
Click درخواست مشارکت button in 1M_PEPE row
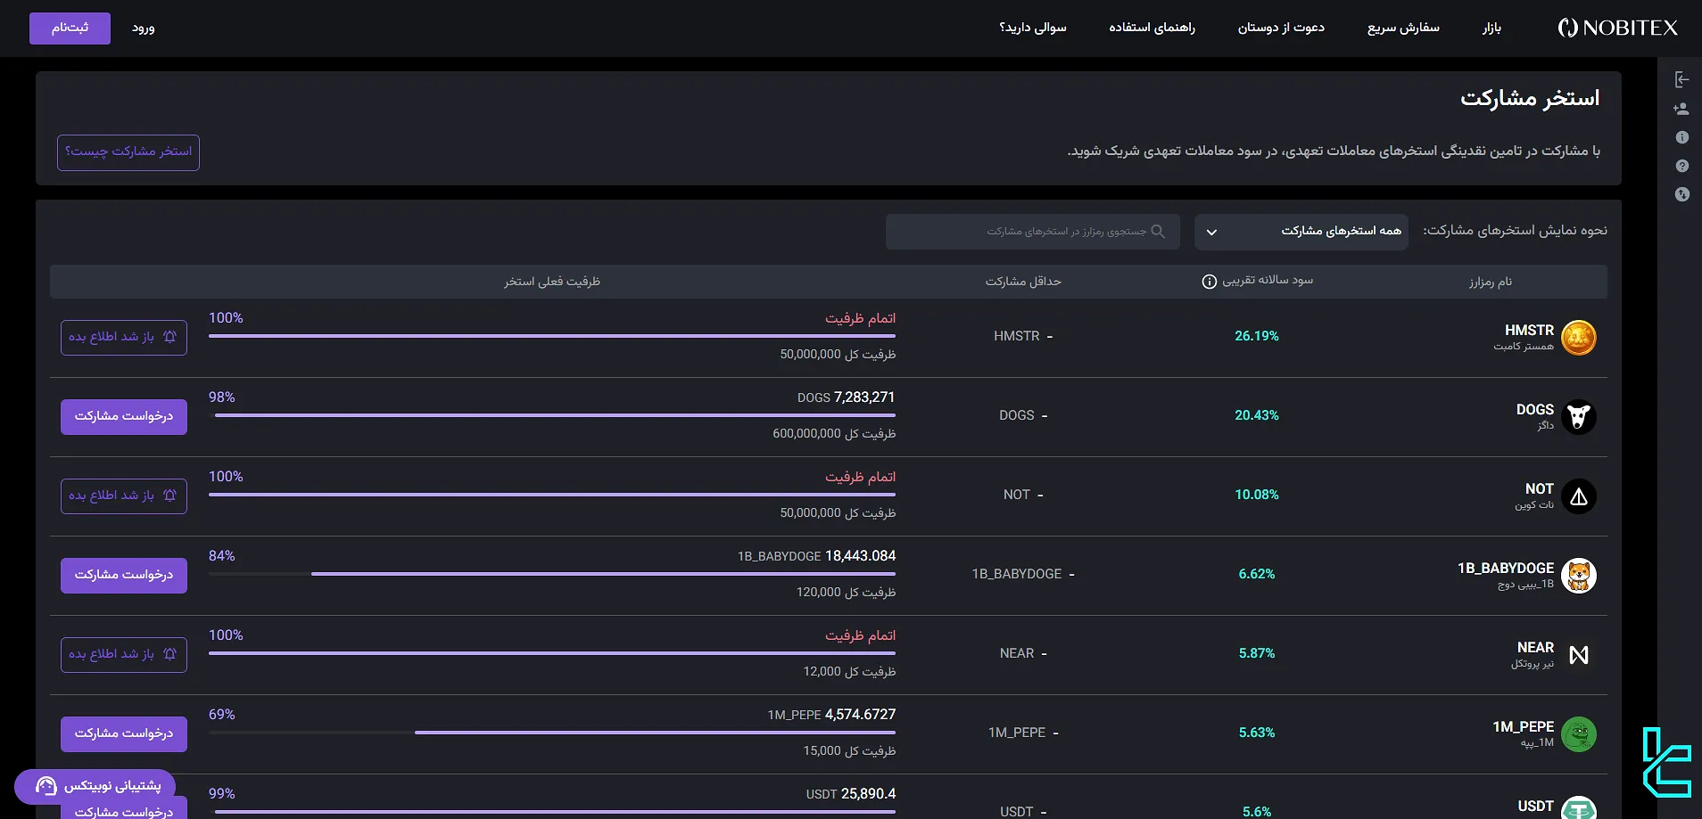[124, 734]
